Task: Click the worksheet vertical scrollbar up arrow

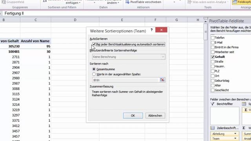Action: (x=206, y=21)
